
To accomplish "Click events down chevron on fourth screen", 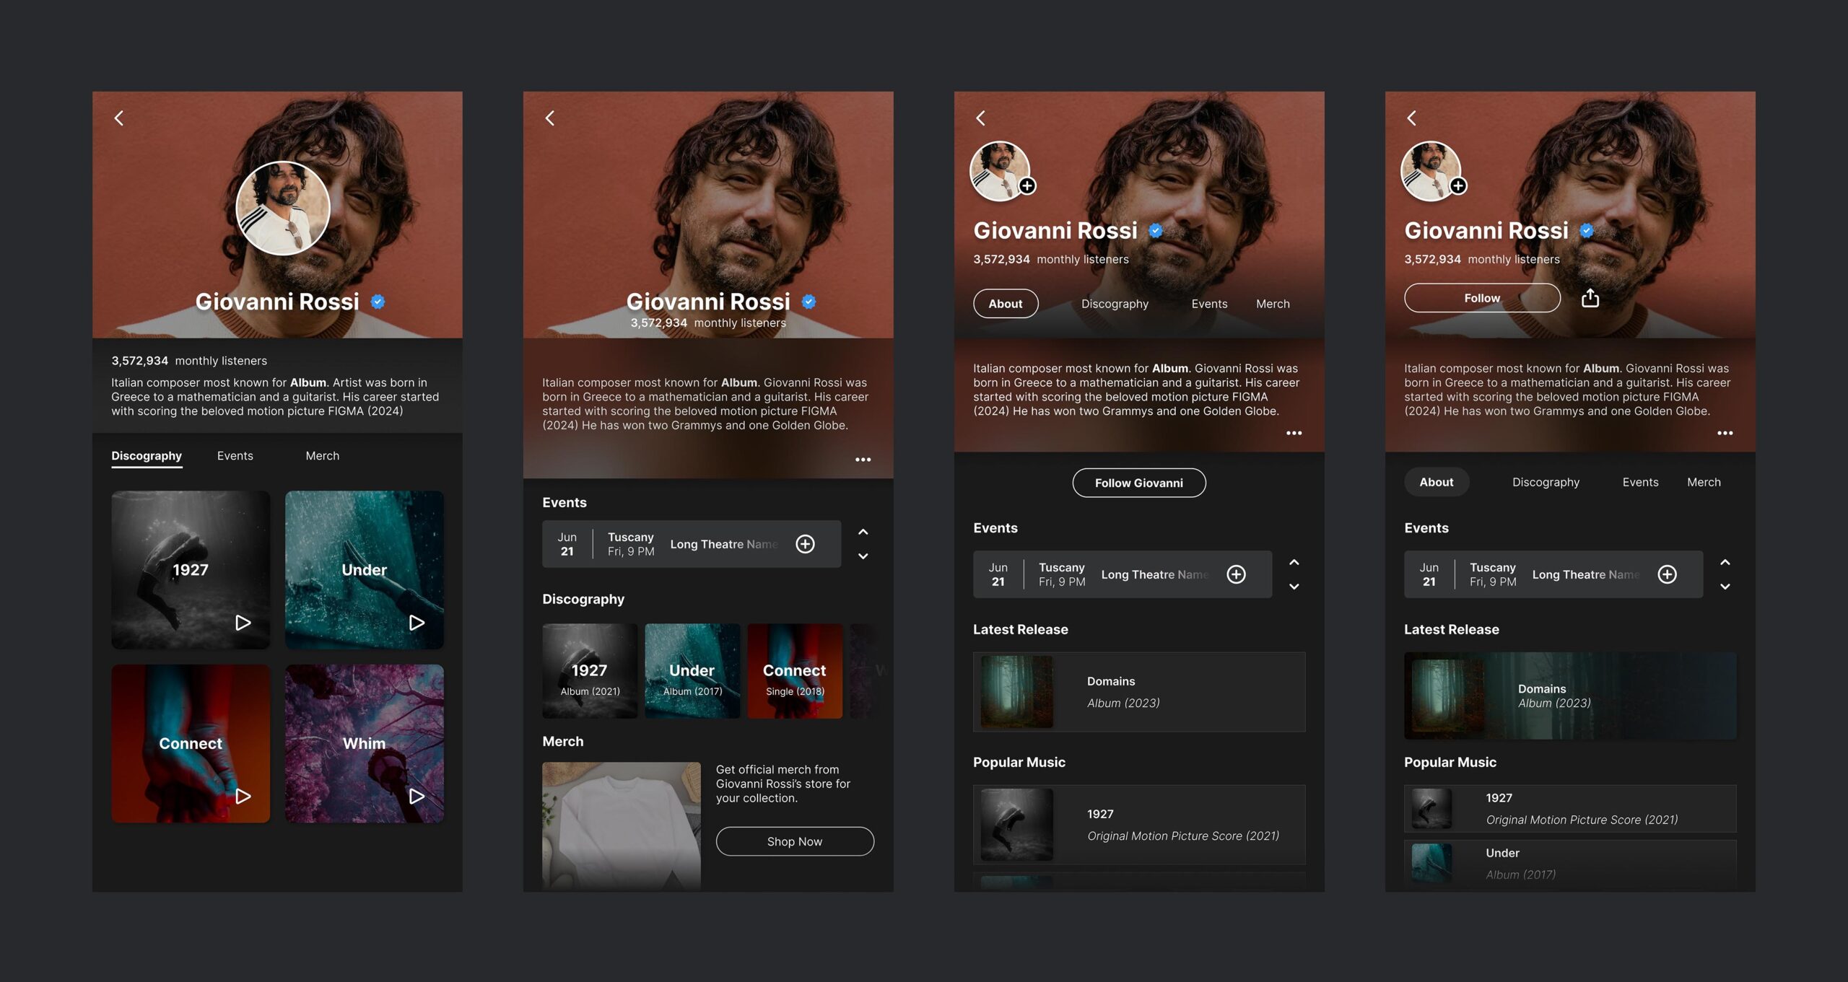I will click(1725, 587).
